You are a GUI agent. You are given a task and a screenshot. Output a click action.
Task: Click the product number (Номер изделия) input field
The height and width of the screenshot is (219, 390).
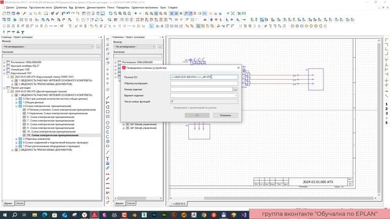click(202, 89)
